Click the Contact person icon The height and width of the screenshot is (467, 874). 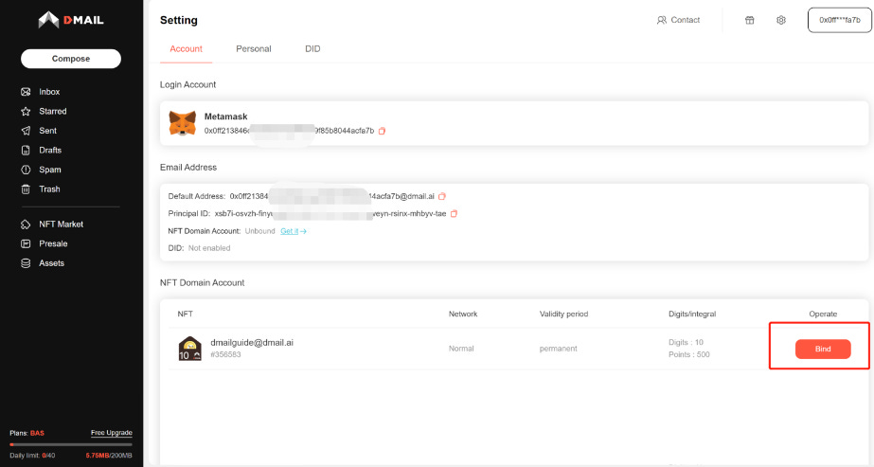662,20
